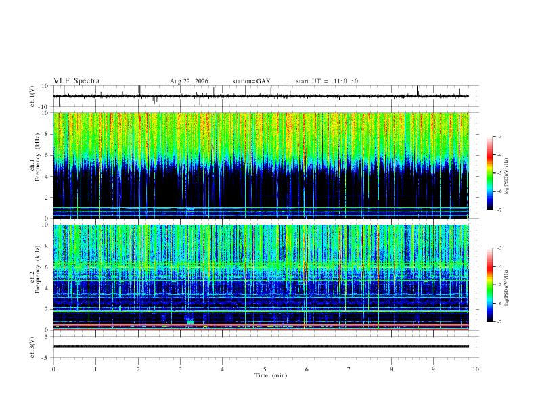Click the 2 minute tick on time axis
This screenshot has height=414, width=536.
pyautogui.click(x=138, y=369)
